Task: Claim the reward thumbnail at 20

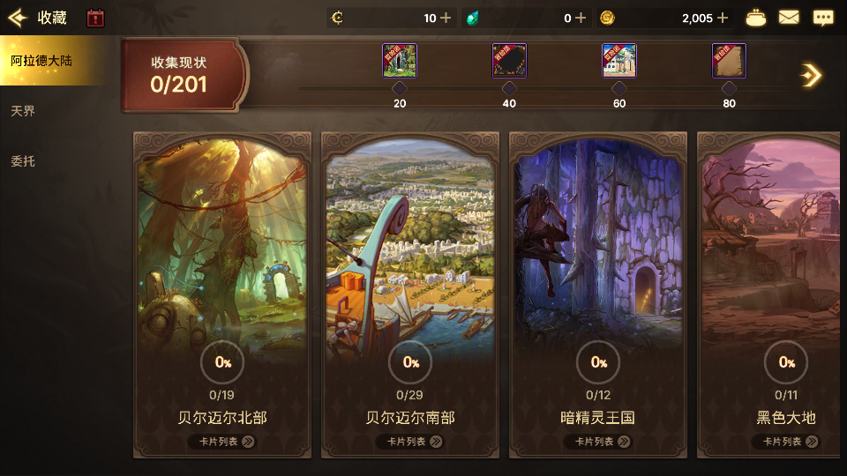Action: tap(399, 61)
